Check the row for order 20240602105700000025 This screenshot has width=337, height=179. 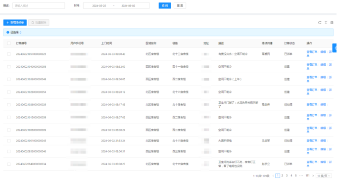[x=9, y=54]
